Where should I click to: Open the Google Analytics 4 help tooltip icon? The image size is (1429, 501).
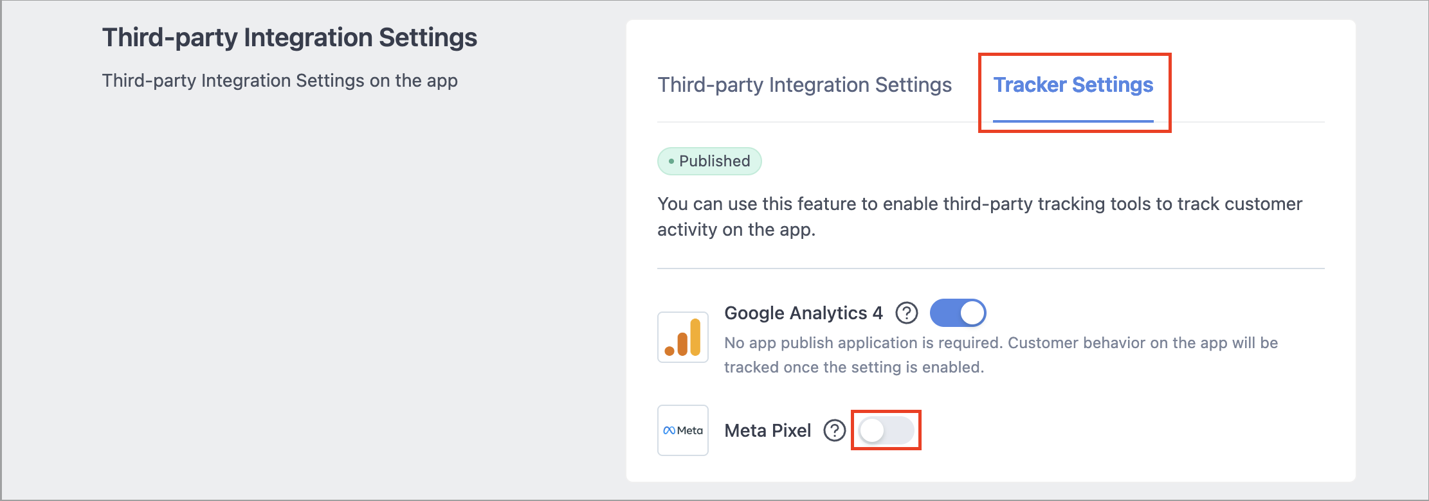(x=907, y=313)
